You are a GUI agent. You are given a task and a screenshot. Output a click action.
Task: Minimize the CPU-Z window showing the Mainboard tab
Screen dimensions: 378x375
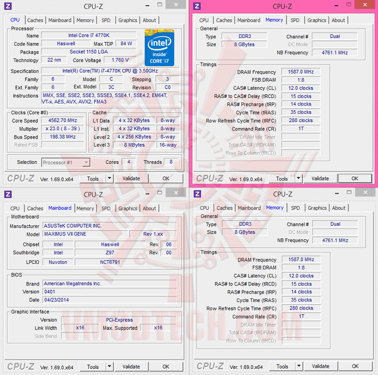pyautogui.click(x=148, y=193)
